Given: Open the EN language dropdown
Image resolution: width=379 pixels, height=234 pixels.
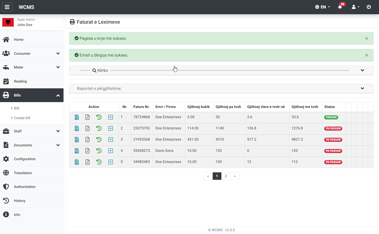Looking at the screenshot, I should click(323, 7).
